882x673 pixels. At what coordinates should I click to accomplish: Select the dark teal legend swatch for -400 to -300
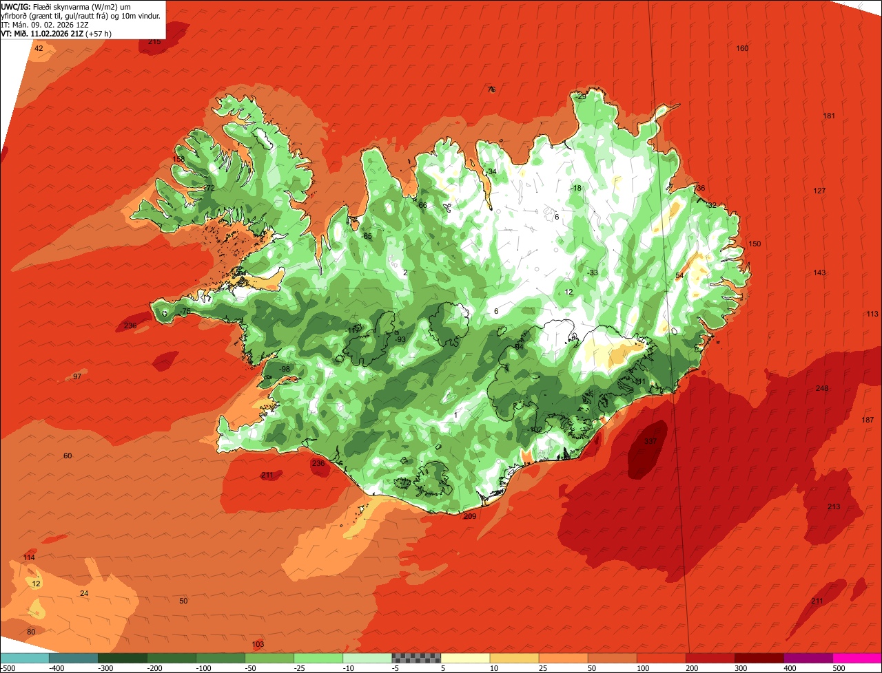(x=73, y=658)
